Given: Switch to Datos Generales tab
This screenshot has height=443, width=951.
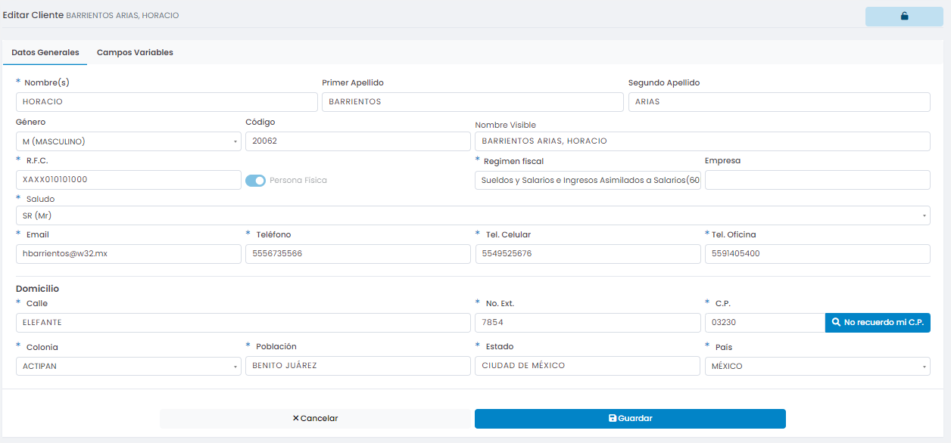Looking at the screenshot, I should 45,53.
